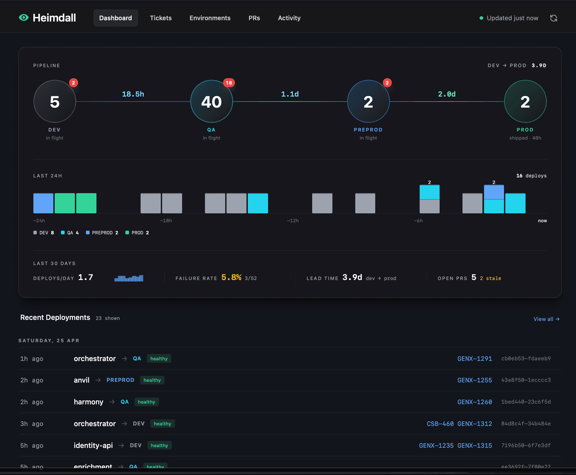
Task: Click commit hash cb0eb53-fdaeeb9
Action: [x=526, y=358]
